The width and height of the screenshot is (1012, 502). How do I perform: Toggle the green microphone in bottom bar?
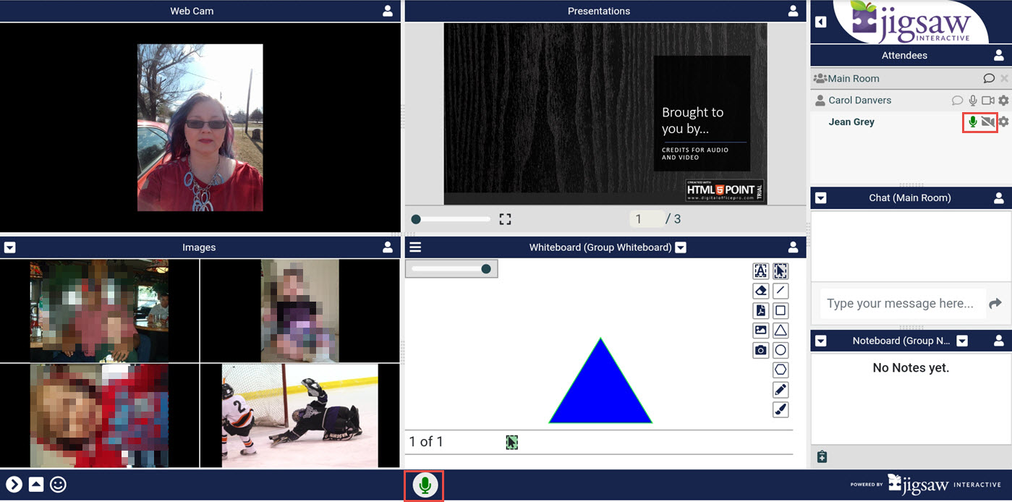[425, 485]
